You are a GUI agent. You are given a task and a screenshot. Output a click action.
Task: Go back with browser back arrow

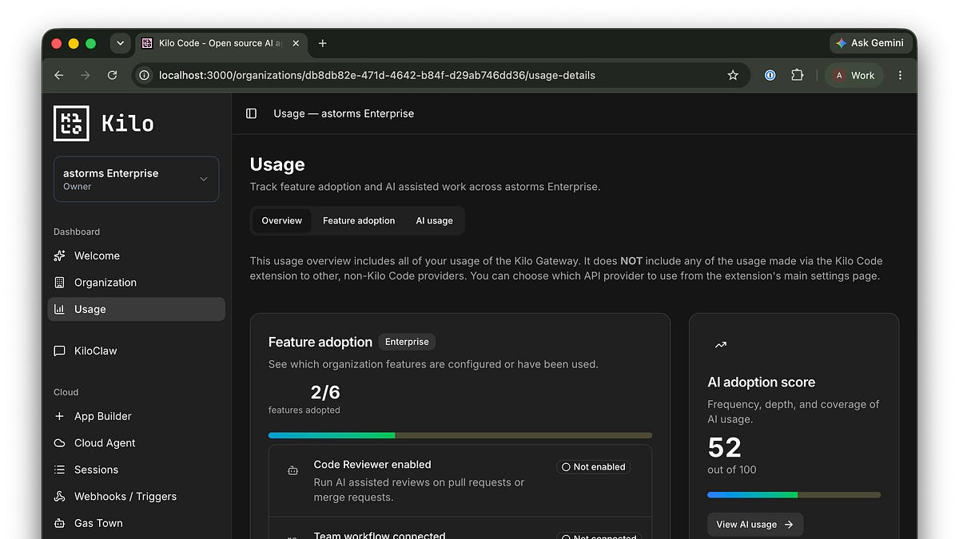(58, 75)
